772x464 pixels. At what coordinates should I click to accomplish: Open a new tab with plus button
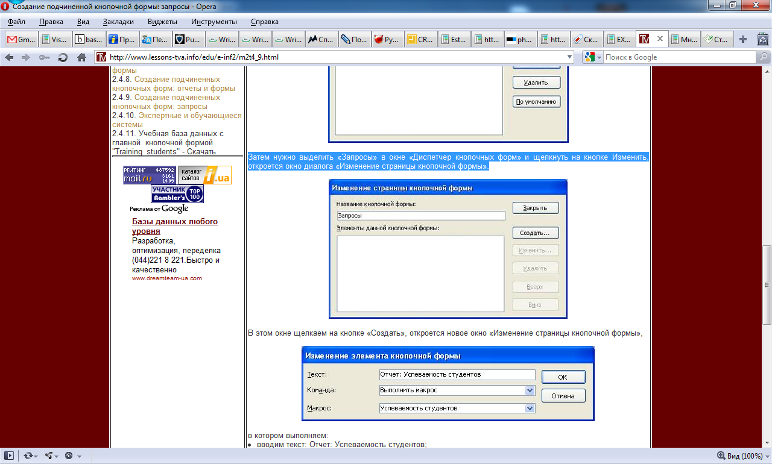[x=743, y=39]
